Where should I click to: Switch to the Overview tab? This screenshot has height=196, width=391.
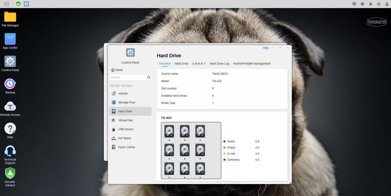(x=165, y=64)
